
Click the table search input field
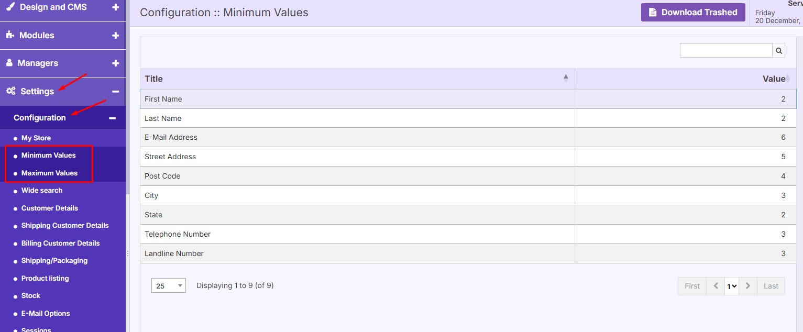click(x=725, y=50)
